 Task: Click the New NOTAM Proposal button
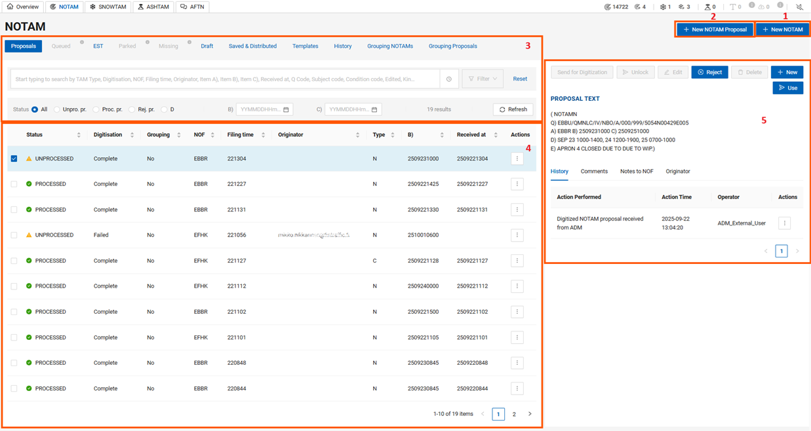click(x=715, y=29)
